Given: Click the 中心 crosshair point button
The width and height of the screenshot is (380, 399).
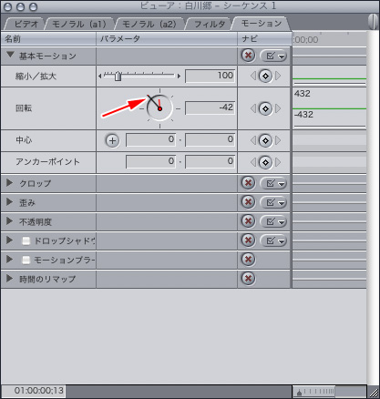Looking at the screenshot, I should point(112,140).
